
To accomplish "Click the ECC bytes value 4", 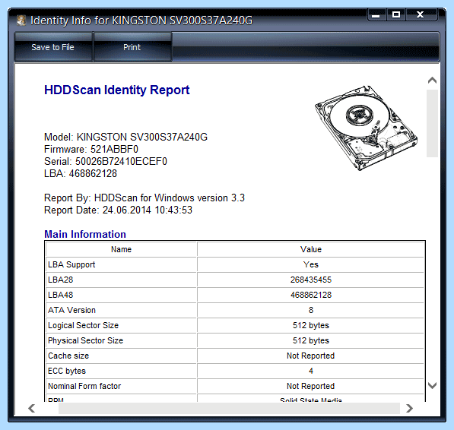I will coord(311,371).
